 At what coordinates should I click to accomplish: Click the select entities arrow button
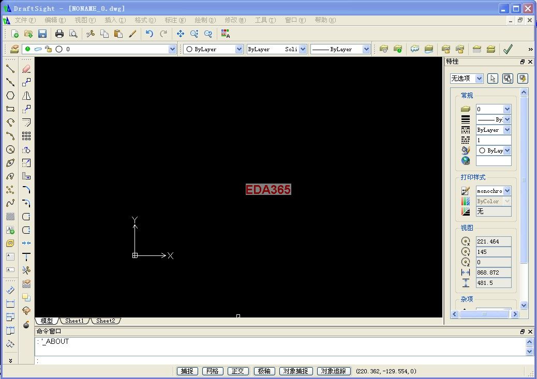(493, 79)
